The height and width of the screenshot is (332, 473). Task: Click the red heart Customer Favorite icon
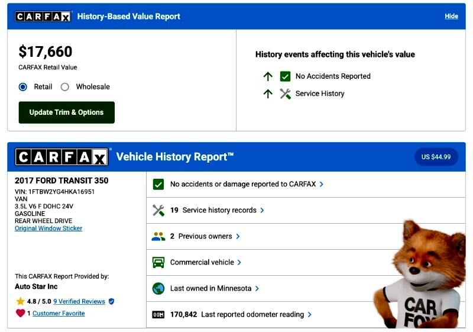pos(21,313)
